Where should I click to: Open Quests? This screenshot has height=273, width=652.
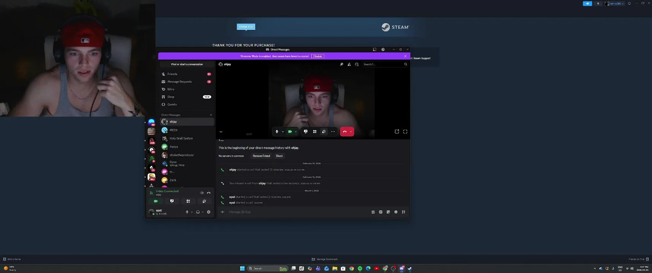[x=186, y=104]
